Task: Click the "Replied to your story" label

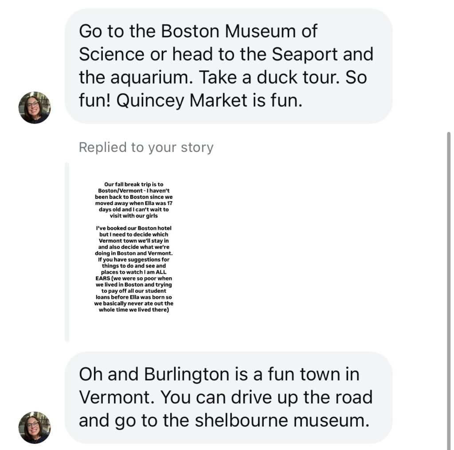Action: click(146, 147)
